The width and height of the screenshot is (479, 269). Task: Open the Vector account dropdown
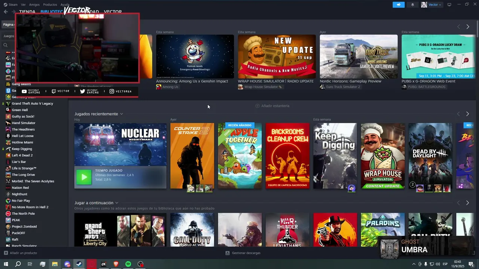click(x=435, y=4)
